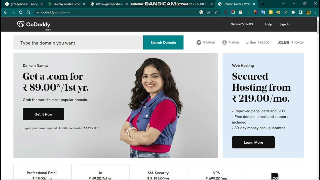Click the domain search input field
Screen dimensions: 320x180
[x=78, y=42]
